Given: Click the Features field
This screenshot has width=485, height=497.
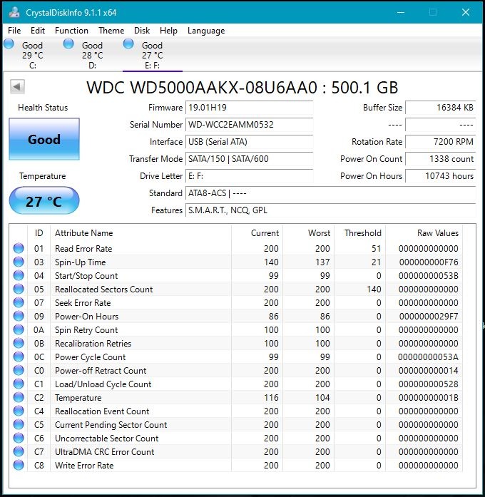Looking at the screenshot, I should 331,210.
